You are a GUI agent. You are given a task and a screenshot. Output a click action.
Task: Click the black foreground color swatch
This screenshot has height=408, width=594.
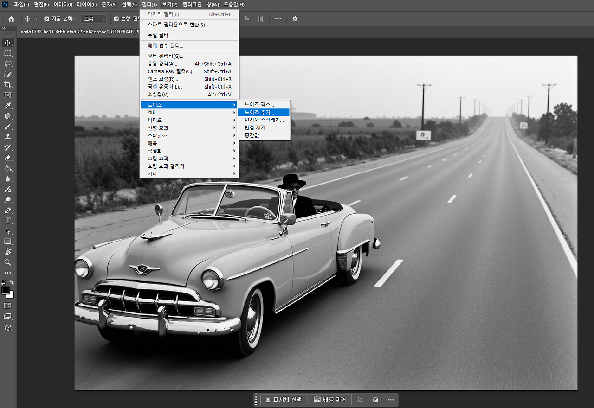tap(6, 291)
